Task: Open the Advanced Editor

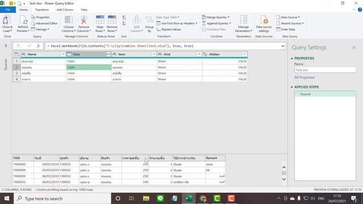Action: (44, 23)
